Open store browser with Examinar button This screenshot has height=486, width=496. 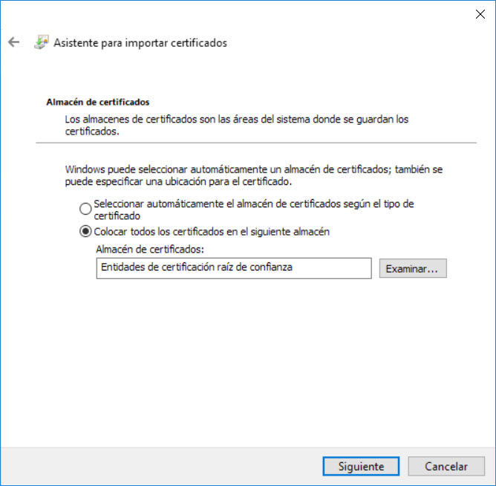coord(413,268)
